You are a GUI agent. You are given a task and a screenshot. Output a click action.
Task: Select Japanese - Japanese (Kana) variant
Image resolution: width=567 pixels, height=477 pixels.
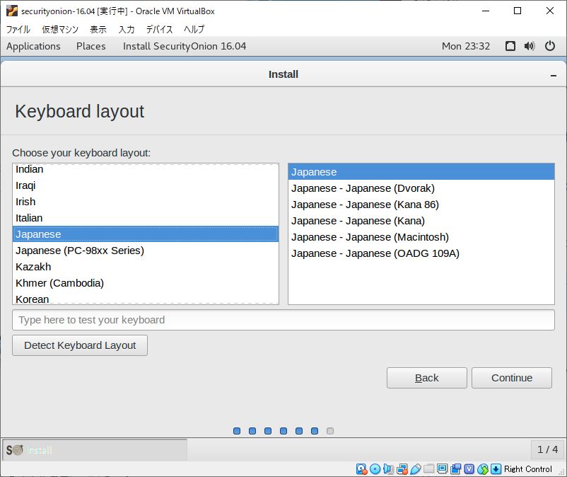(421, 221)
